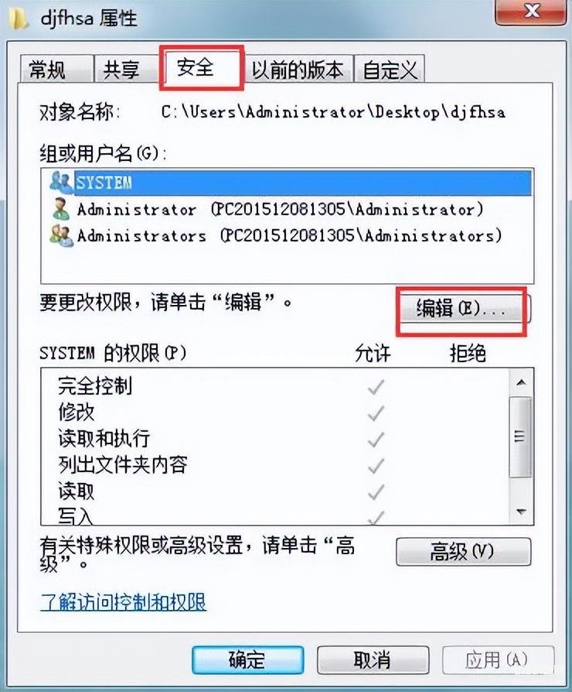Click the Administrator single-user icon
572x692 pixels.
tap(61, 209)
